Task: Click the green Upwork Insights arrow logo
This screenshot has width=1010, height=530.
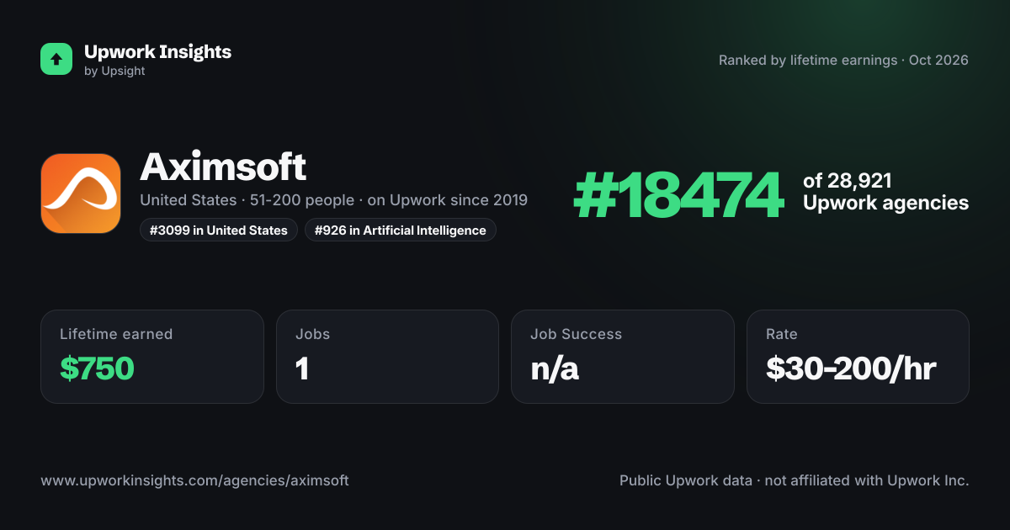Action: point(56,59)
